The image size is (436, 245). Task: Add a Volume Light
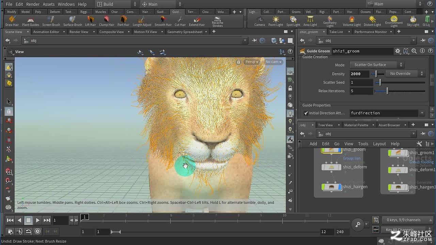tap(352, 21)
